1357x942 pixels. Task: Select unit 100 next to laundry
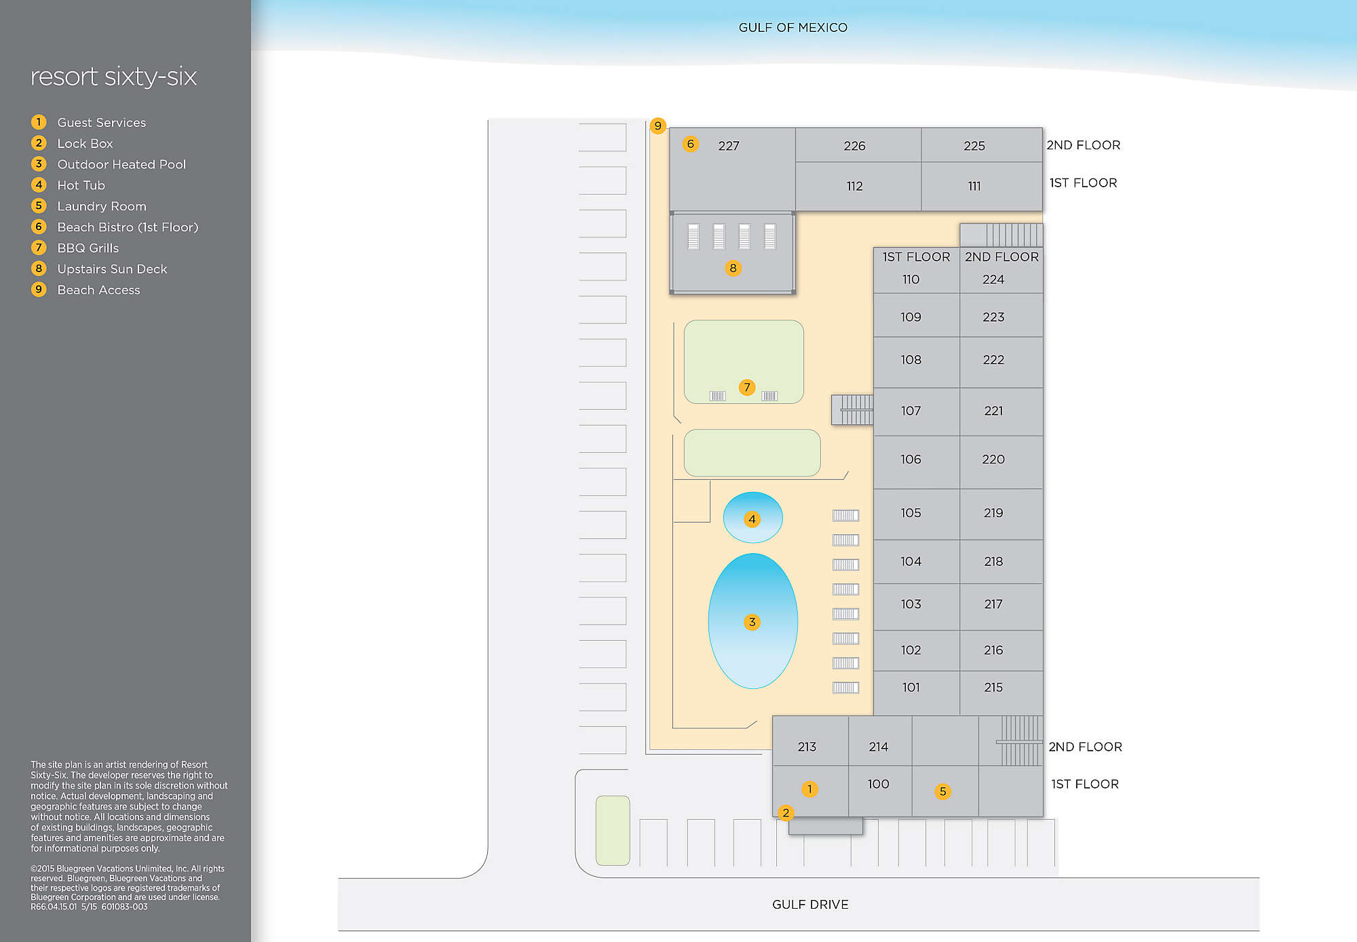point(878,784)
